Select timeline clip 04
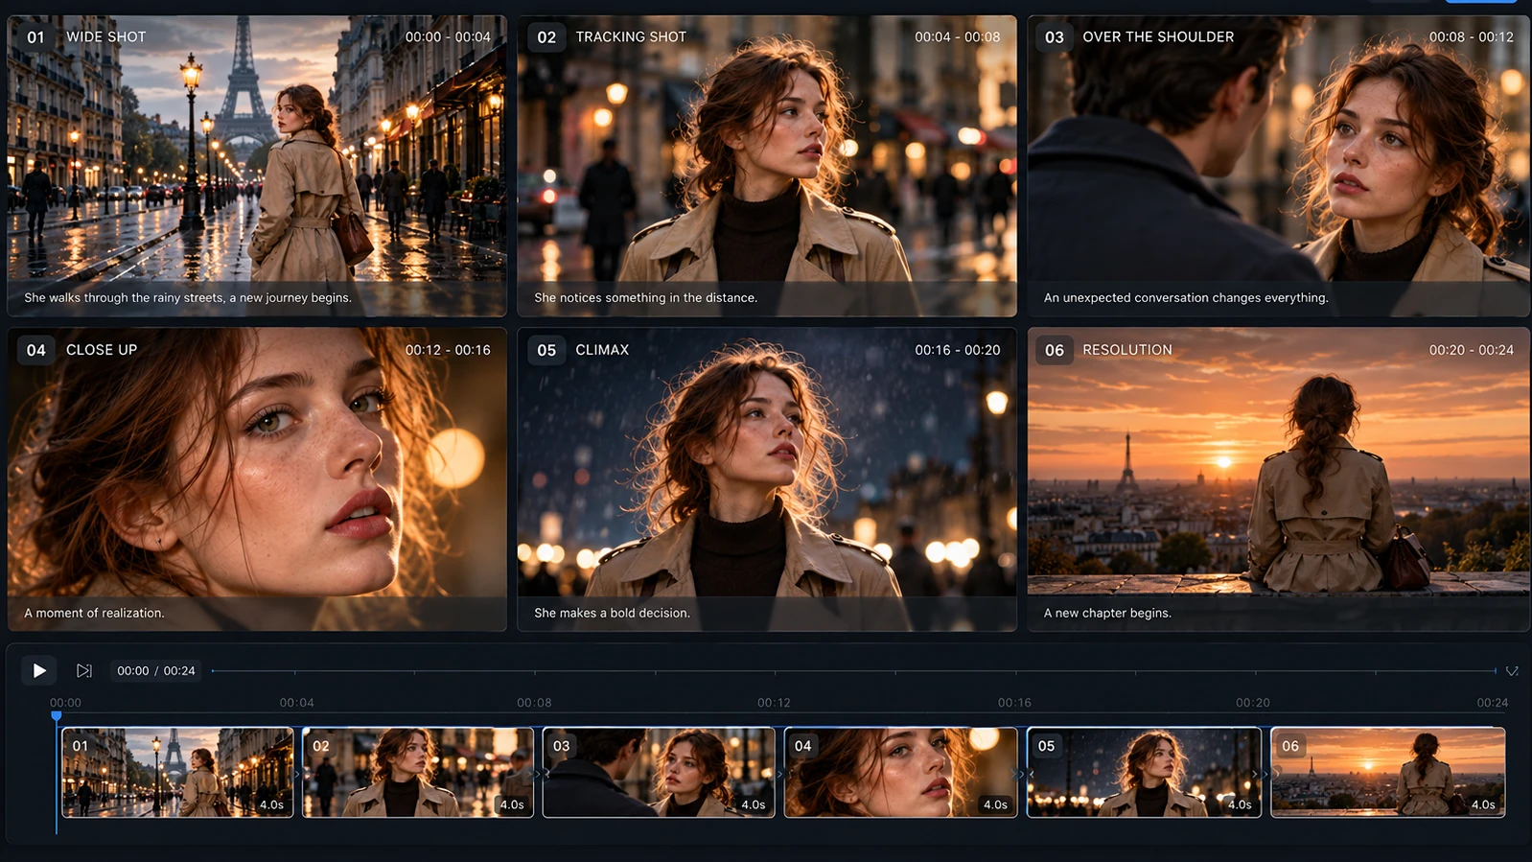 point(900,772)
